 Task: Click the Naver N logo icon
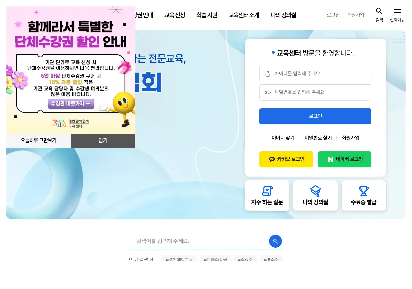[x=330, y=159]
